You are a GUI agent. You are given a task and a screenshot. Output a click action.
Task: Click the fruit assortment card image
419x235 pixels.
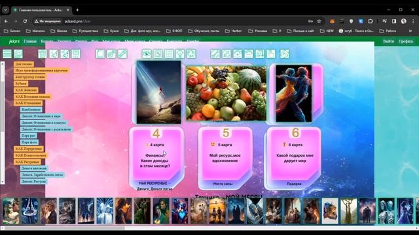coord(227,93)
